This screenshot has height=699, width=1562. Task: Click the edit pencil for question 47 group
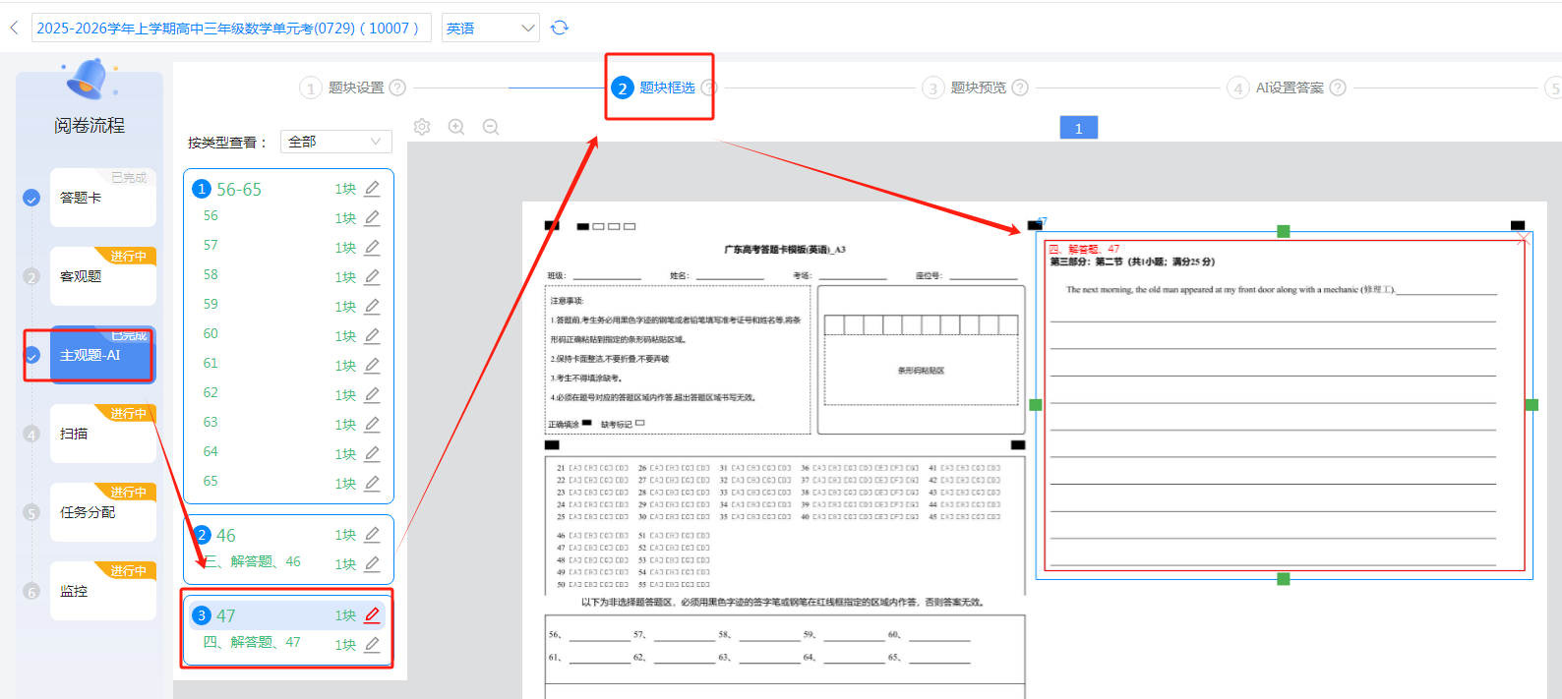372,615
